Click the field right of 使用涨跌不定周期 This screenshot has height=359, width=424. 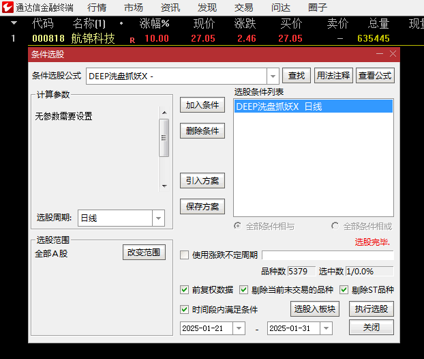[328, 255]
